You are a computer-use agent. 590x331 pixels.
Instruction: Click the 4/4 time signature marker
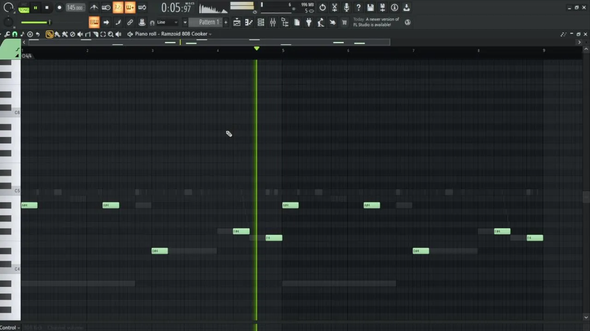27,56
